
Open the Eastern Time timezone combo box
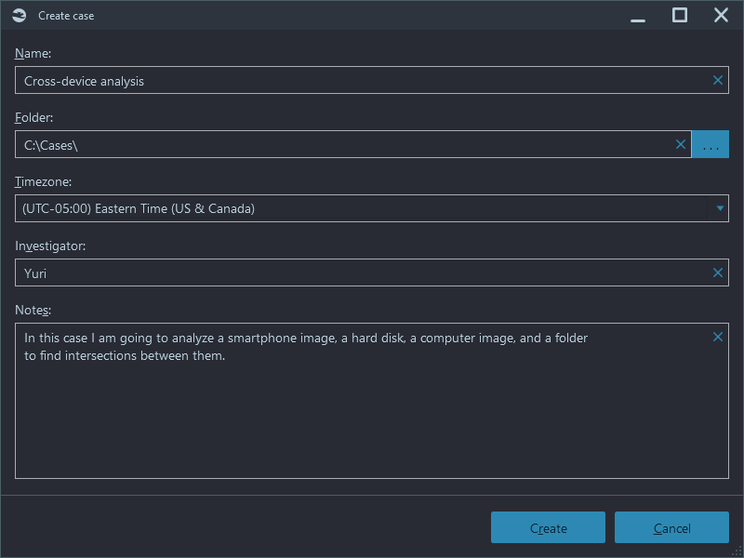pos(371,208)
